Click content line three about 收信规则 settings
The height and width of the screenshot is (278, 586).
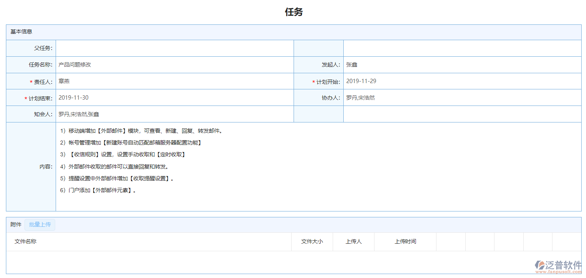[122, 154]
